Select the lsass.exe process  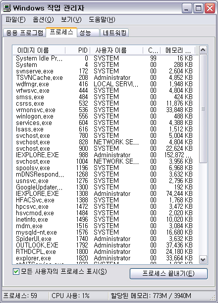click(x=105, y=129)
